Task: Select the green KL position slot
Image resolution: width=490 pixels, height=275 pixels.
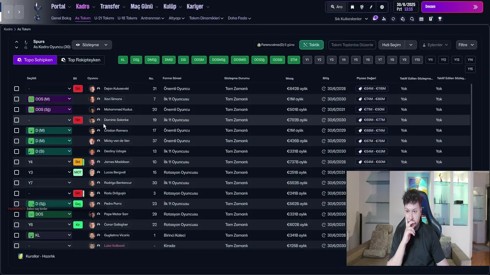Action: coord(123,60)
